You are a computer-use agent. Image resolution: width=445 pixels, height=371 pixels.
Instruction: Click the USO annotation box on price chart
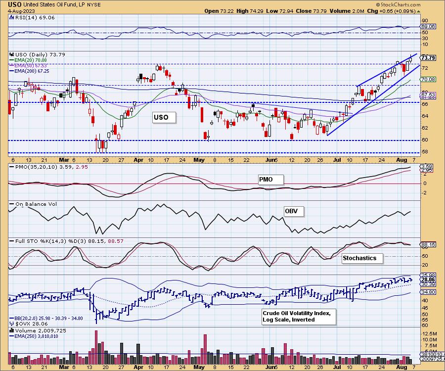(x=164, y=117)
